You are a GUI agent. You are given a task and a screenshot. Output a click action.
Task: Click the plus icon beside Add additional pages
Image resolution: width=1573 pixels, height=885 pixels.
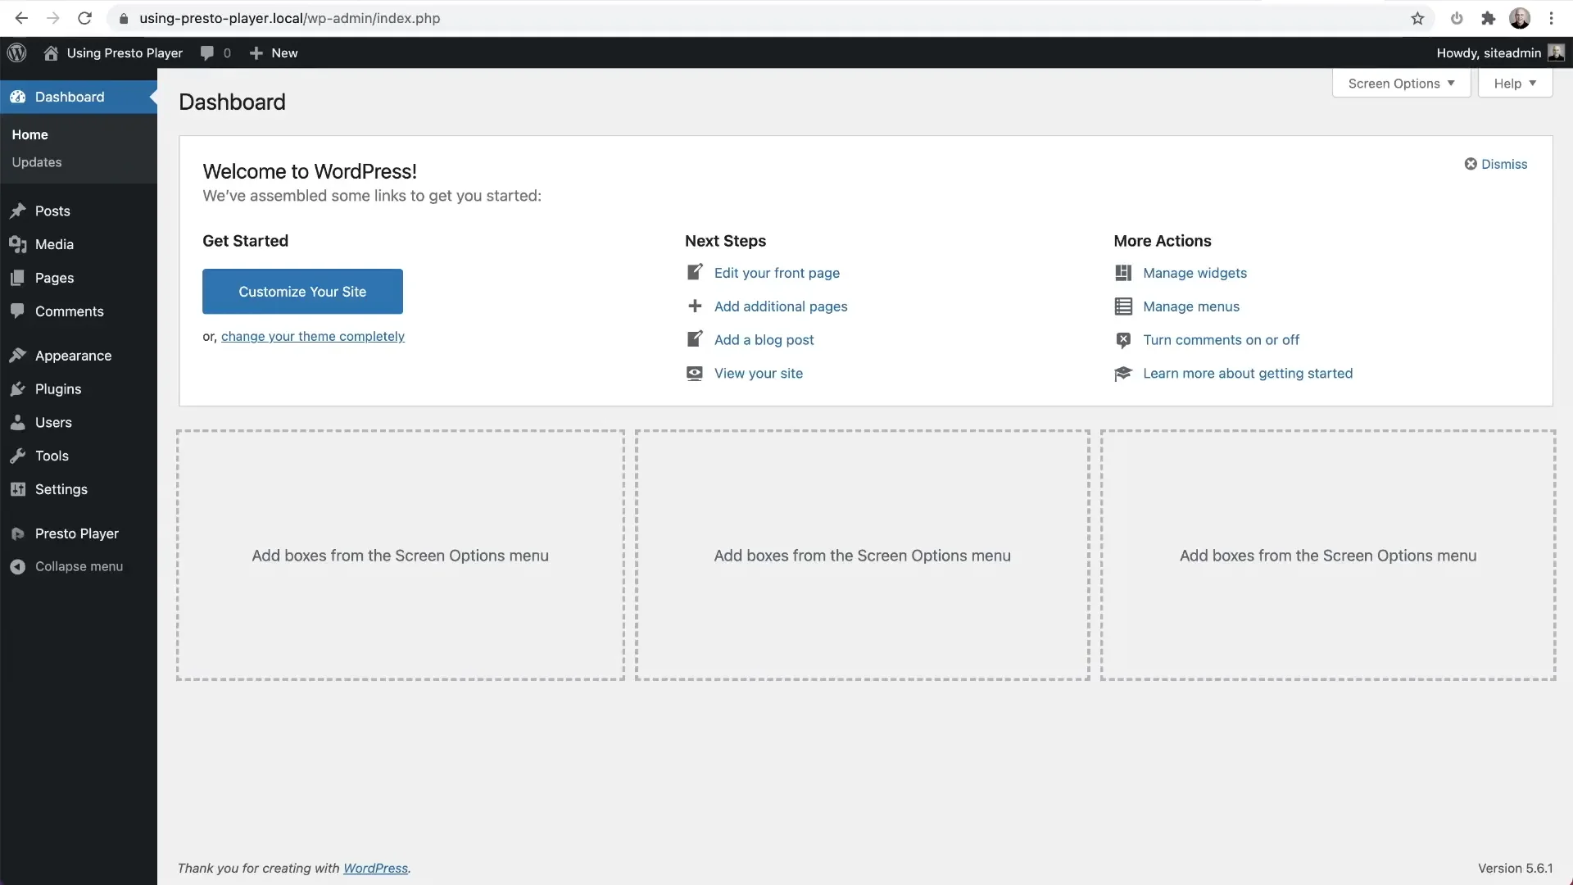click(695, 306)
